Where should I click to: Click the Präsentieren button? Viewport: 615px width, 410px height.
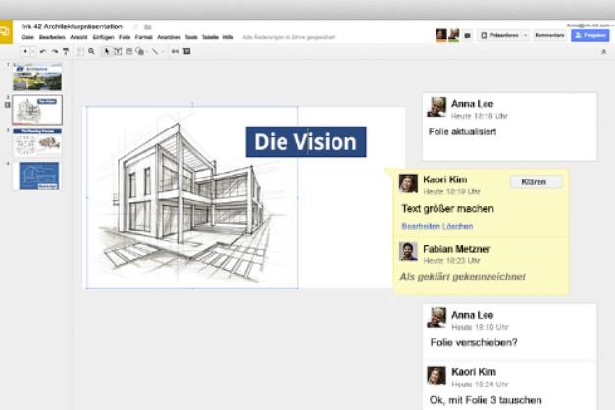pos(499,35)
